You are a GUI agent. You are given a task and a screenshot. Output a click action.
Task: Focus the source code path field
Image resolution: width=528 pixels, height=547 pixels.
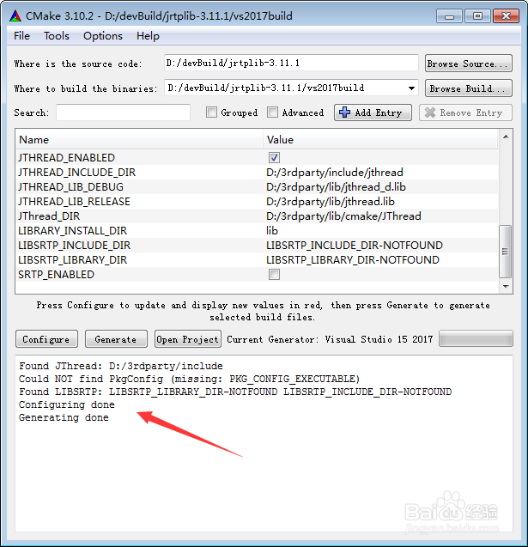click(291, 64)
